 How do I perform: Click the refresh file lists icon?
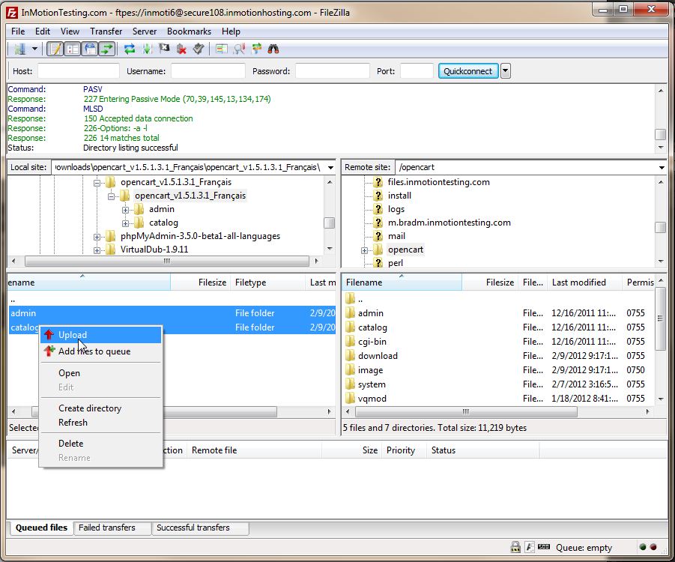(130, 49)
